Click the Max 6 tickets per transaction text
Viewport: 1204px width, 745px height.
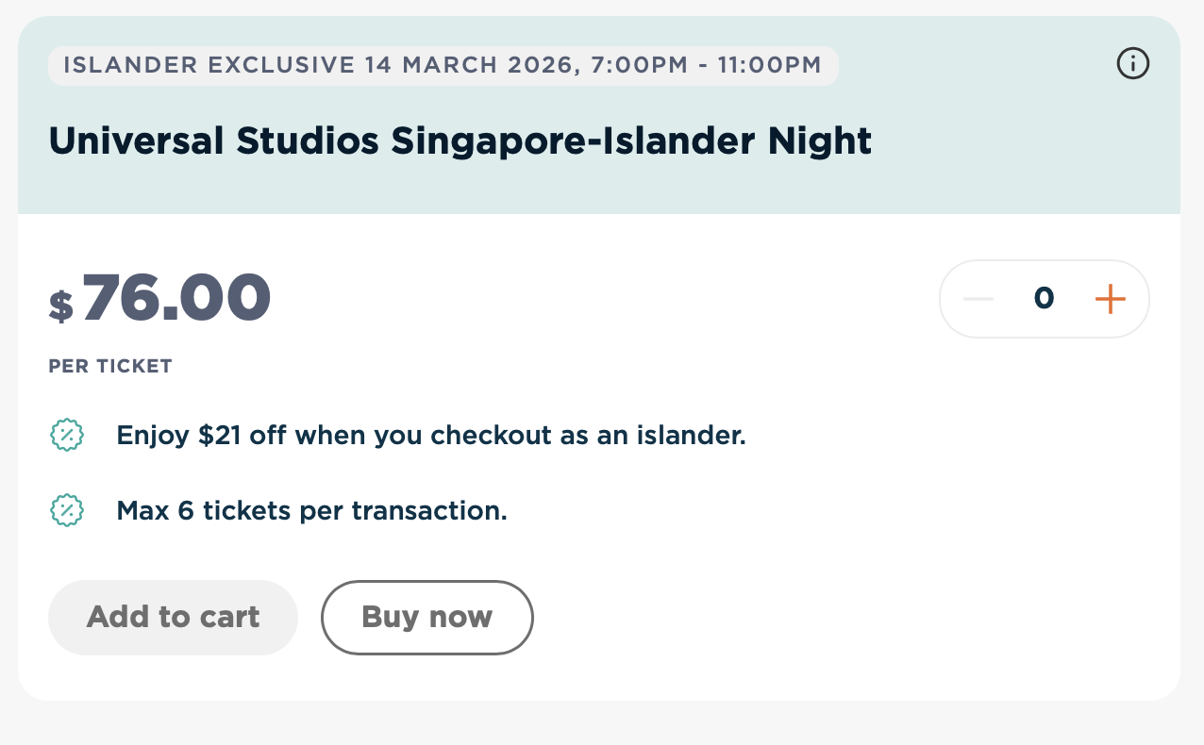pos(311,510)
